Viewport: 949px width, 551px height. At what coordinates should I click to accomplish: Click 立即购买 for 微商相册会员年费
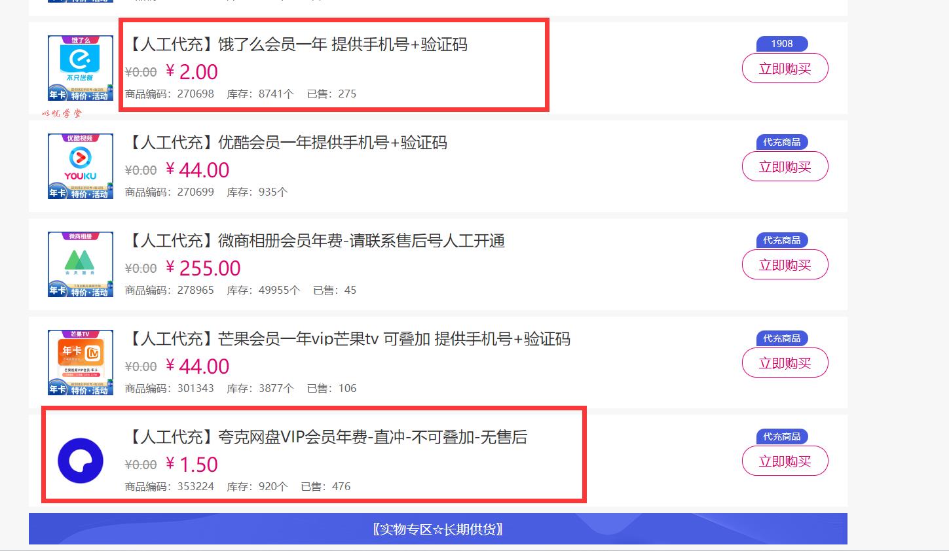coord(785,265)
